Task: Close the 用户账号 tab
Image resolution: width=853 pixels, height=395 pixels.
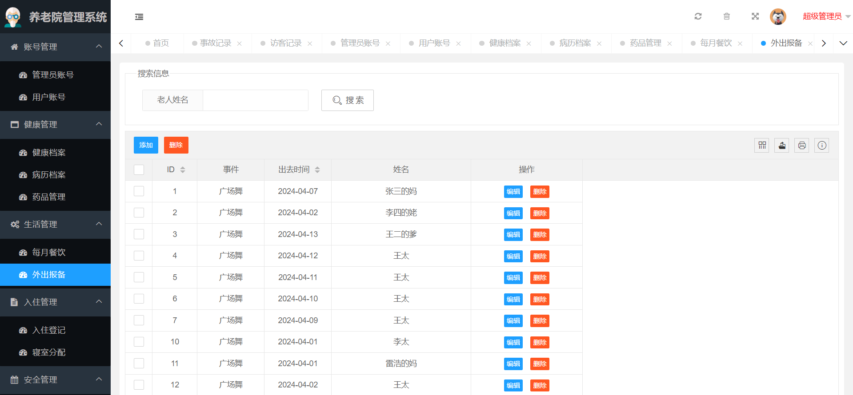Action: (x=458, y=43)
